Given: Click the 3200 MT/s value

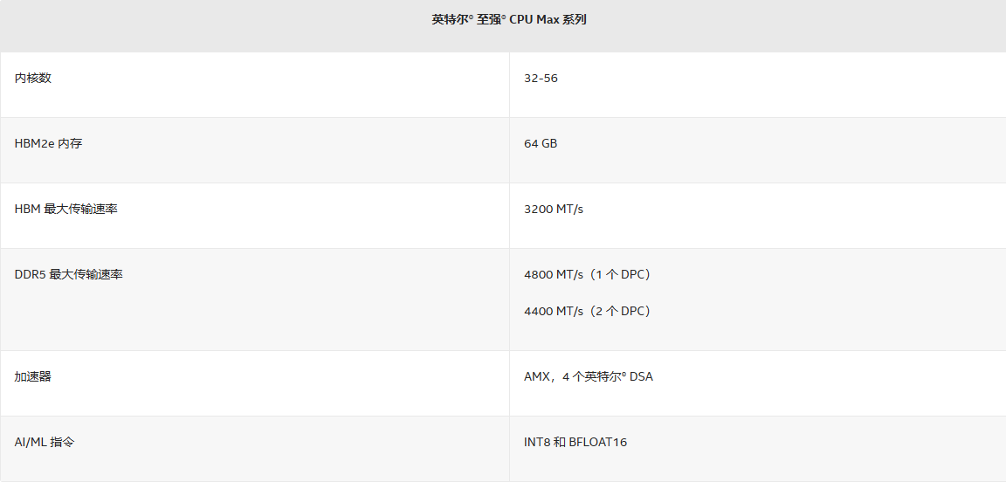Looking at the screenshot, I should coord(554,209).
